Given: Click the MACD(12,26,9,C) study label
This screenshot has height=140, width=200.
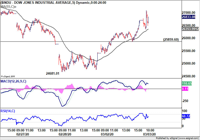Looking at the screenshot, I should (x=13, y=81).
